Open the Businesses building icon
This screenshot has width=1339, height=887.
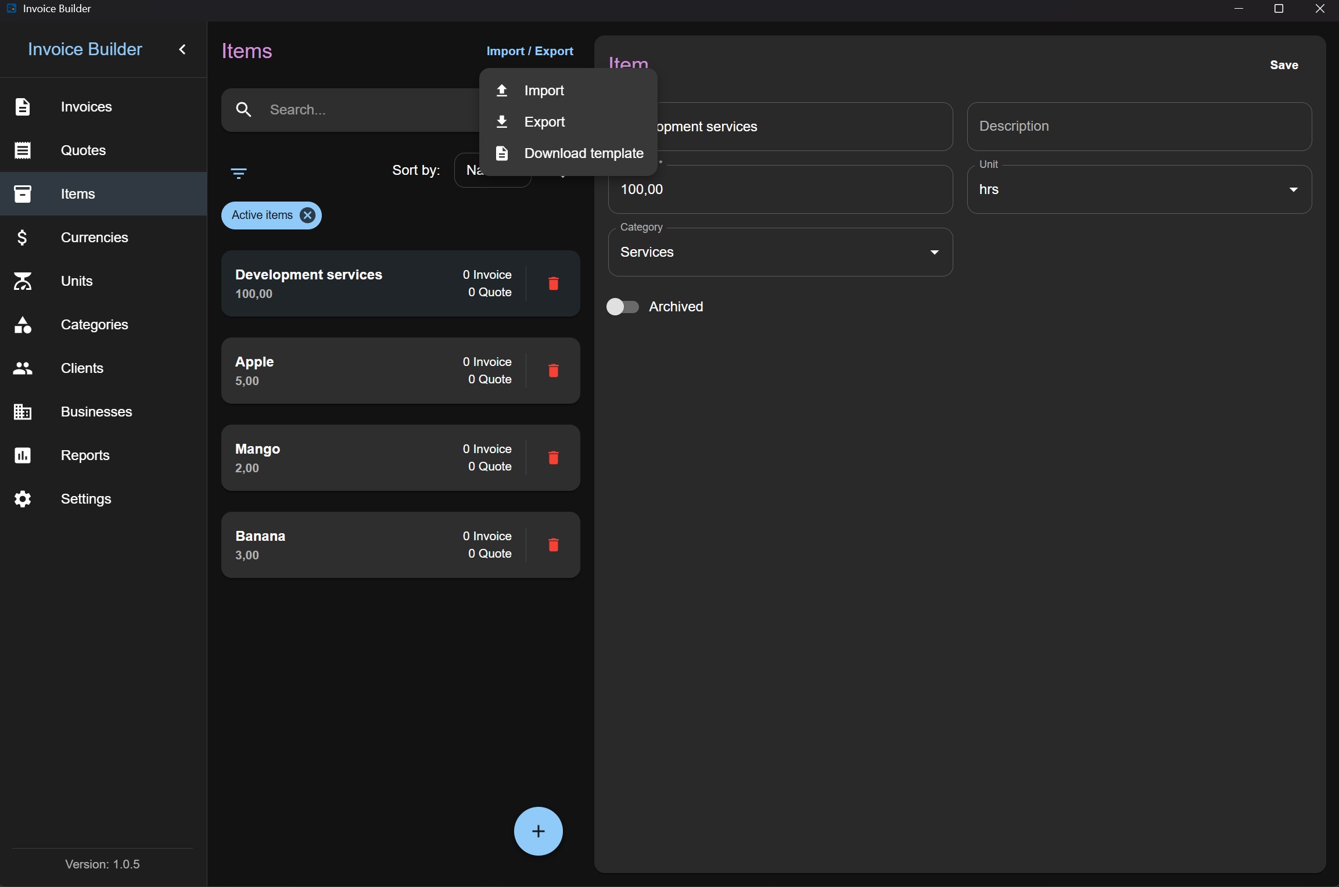tap(23, 412)
